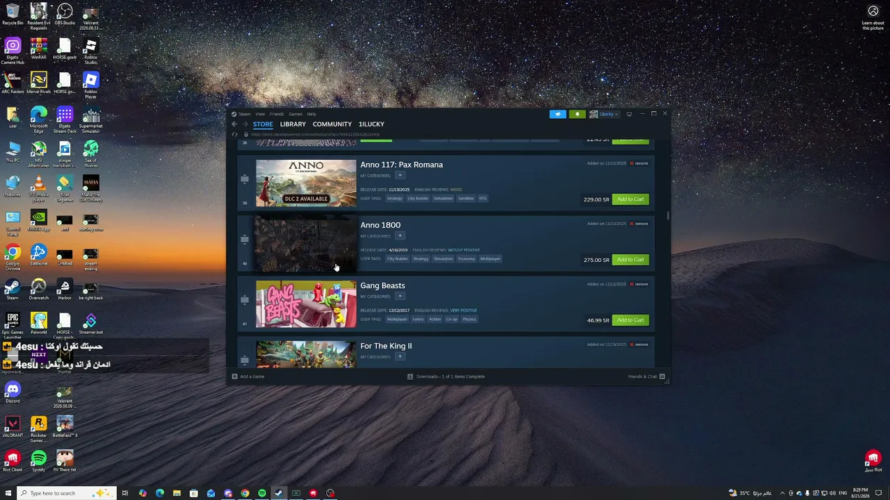Add Anno 117: Pax Romana to cart

[x=631, y=199]
